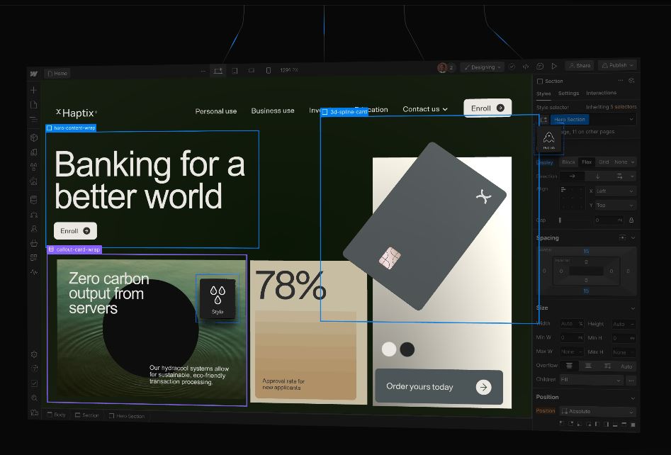This screenshot has width=671, height=455.
Task: Set element display to Flex
Action: pos(587,162)
